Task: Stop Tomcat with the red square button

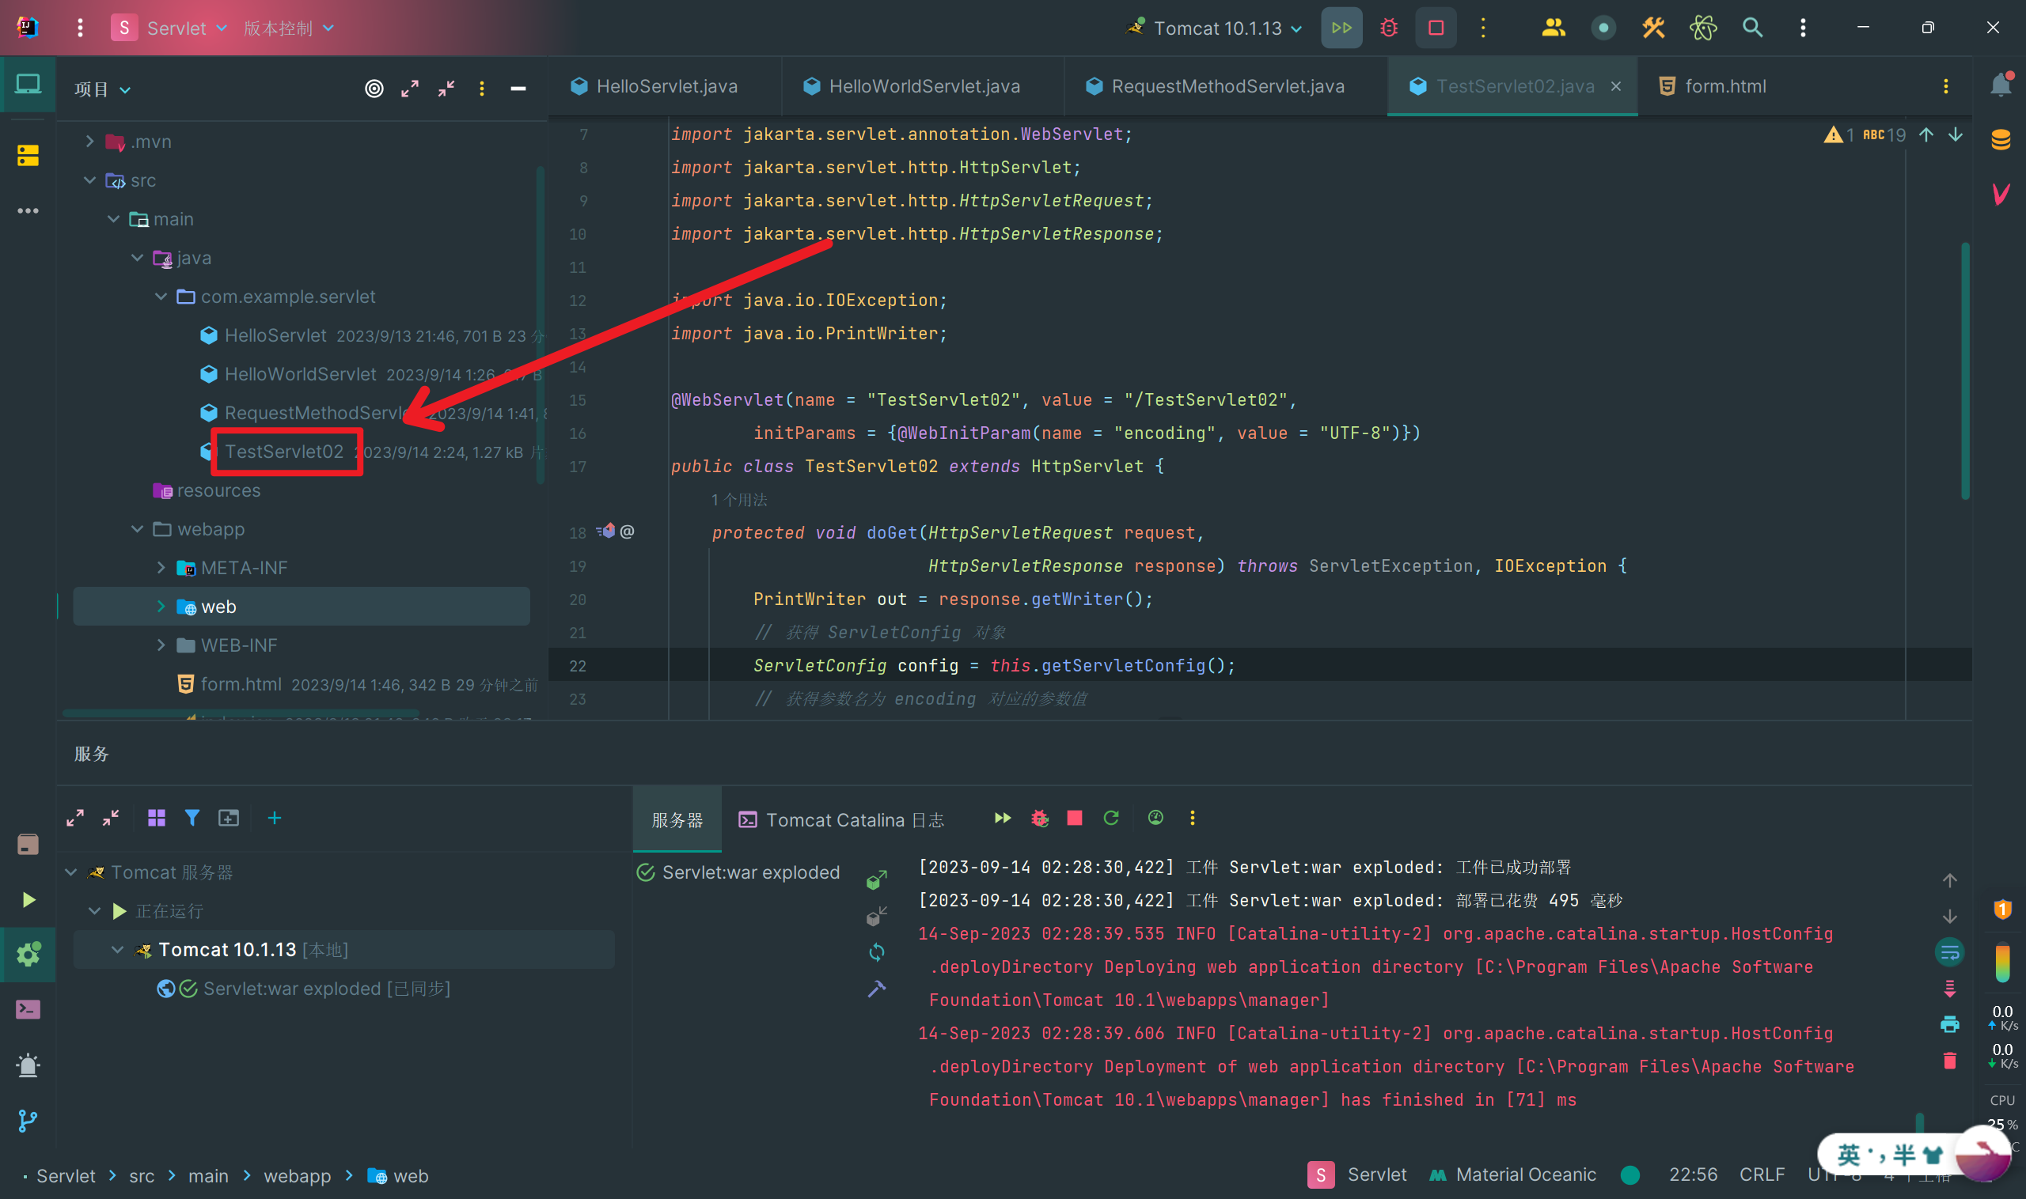Action: coord(1436,28)
